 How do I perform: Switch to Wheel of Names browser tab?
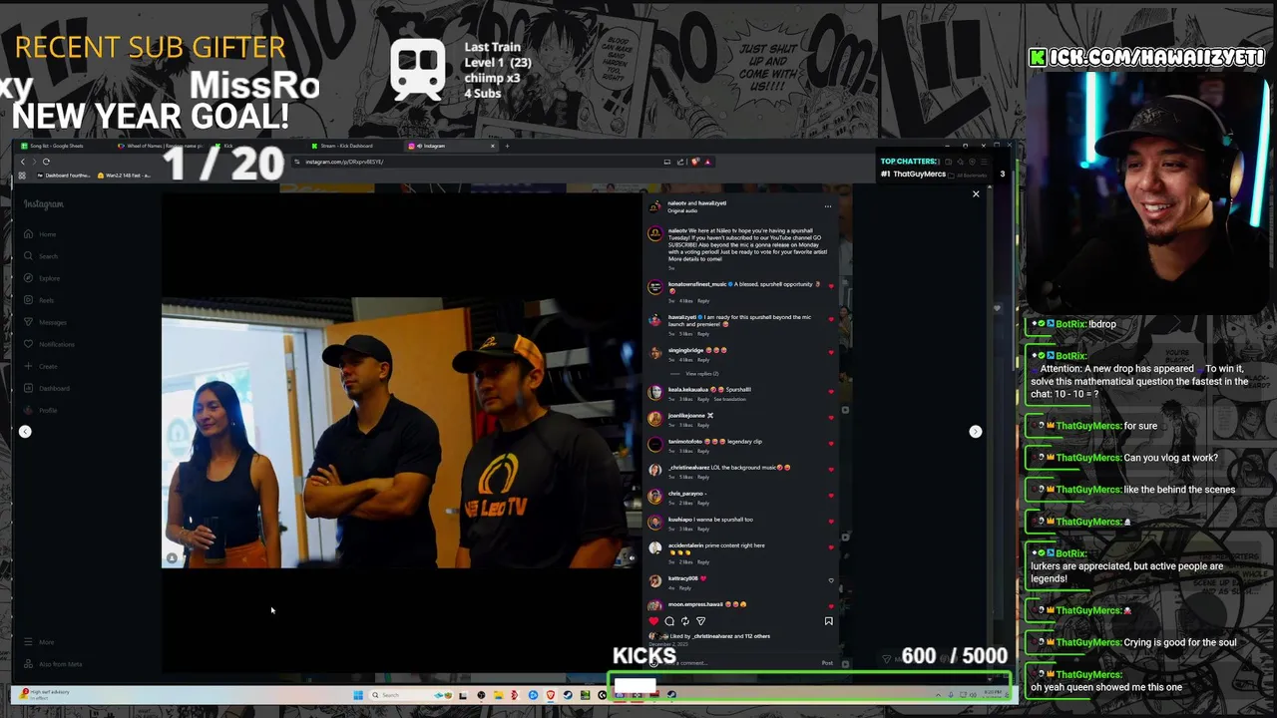tap(160, 146)
